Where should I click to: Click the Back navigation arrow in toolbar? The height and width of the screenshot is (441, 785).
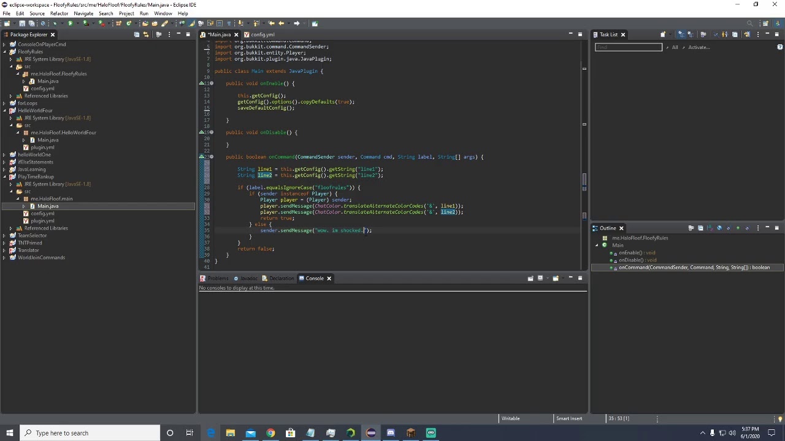pos(281,23)
